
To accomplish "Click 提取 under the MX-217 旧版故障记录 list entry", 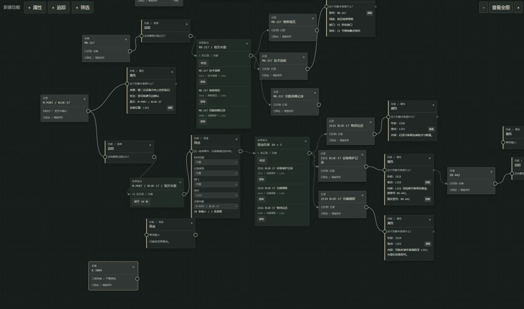I will pyautogui.click(x=203, y=122).
